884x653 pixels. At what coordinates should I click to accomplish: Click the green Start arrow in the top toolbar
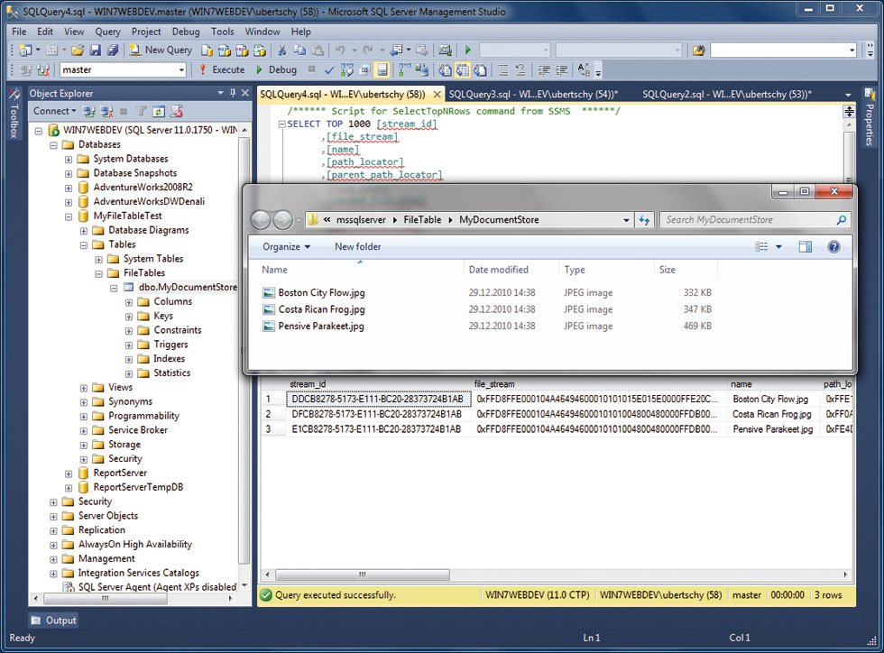467,51
